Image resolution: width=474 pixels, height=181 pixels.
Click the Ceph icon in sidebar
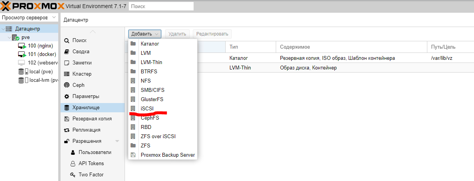point(67,85)
